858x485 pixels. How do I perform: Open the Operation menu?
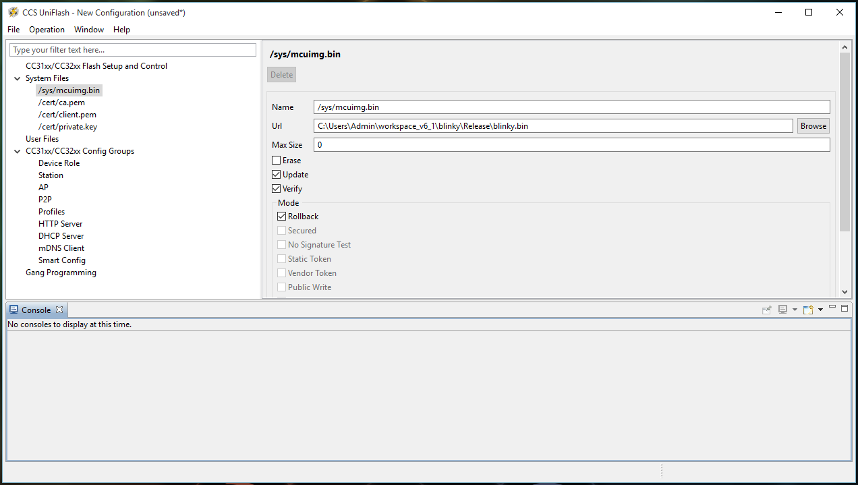47,30
